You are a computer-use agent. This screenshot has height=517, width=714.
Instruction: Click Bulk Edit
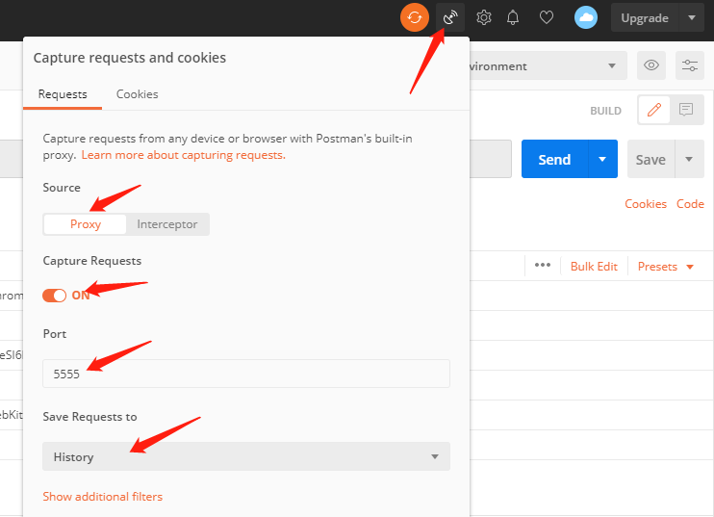(x=594, y=267)
